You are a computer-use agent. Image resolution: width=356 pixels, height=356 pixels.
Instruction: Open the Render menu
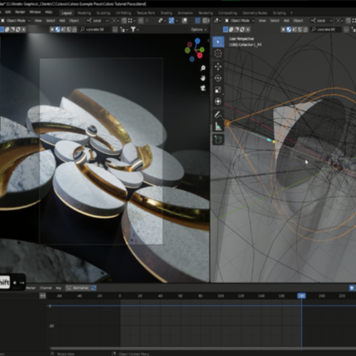tap(20, 12)
